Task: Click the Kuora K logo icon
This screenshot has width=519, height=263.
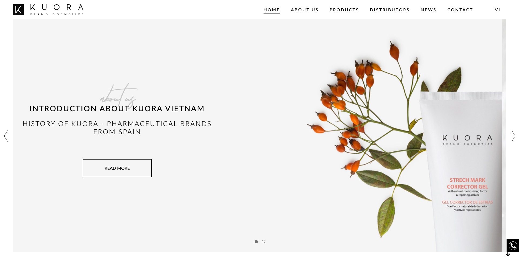Action: 18,10
